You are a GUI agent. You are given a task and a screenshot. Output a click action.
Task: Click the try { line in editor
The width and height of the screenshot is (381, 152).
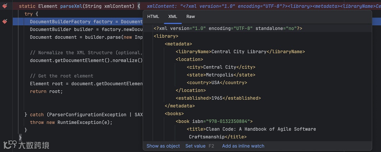[x=31, y=14]
